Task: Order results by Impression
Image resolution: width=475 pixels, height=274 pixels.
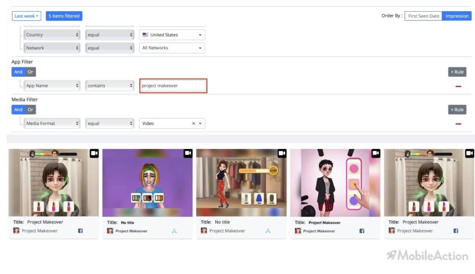Action: [x=457, y=16]
